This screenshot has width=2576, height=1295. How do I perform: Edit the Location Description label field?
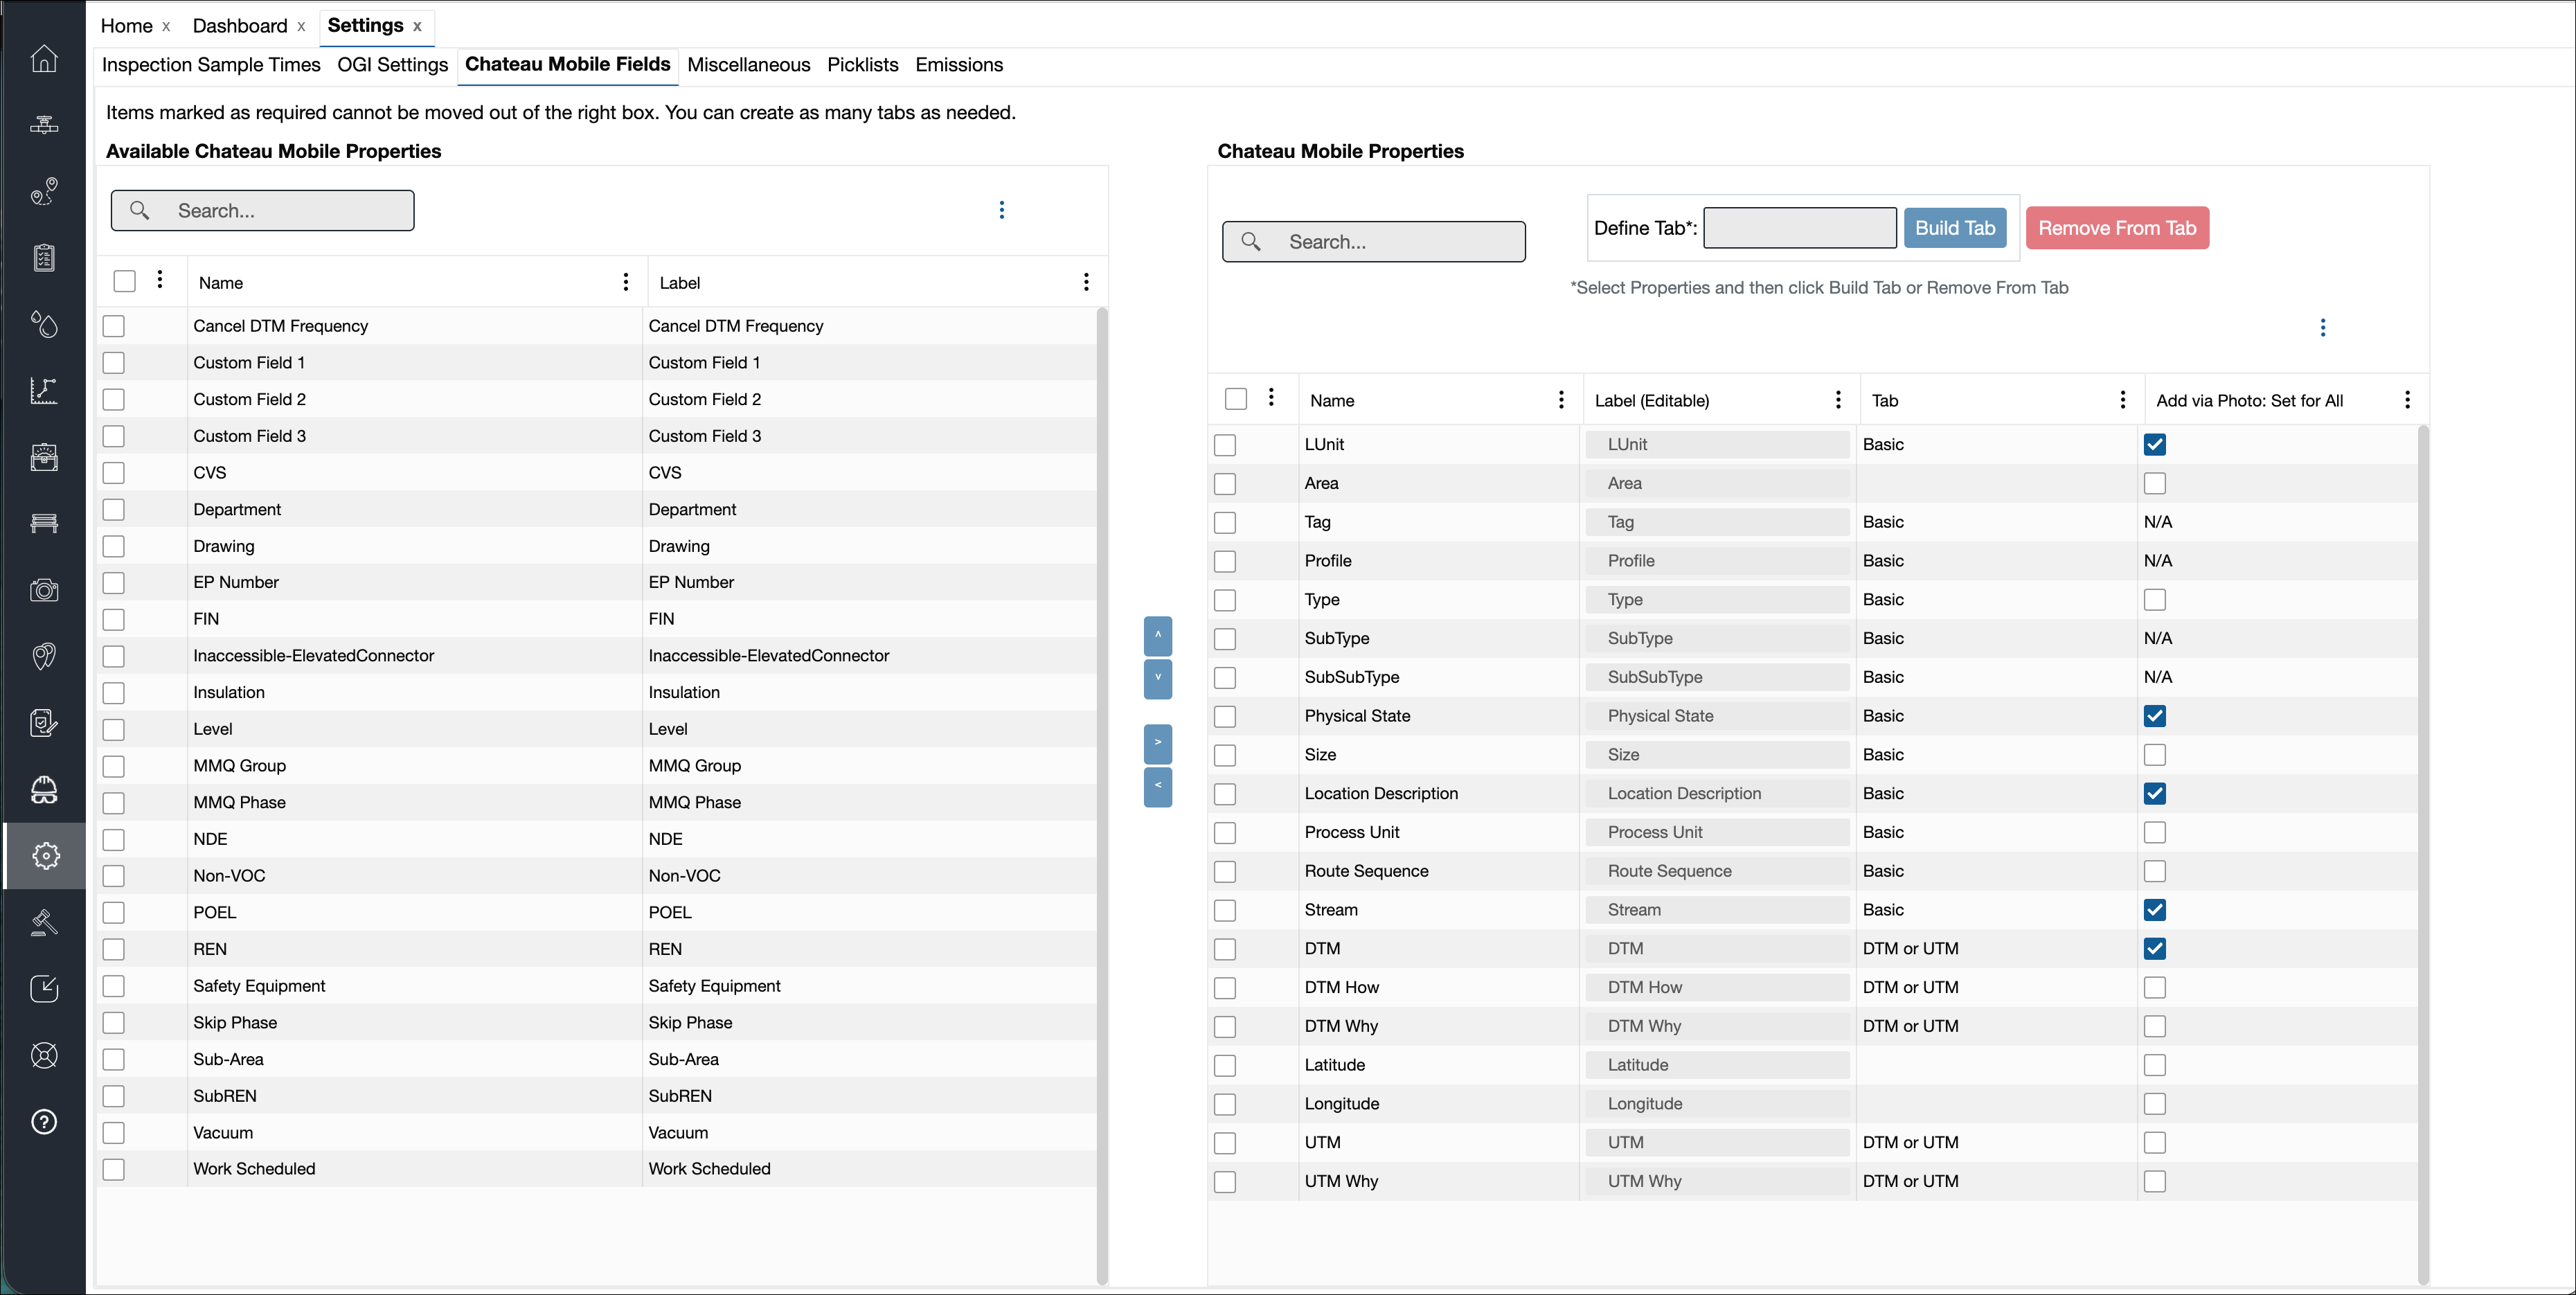click(x=1717, y=794)
